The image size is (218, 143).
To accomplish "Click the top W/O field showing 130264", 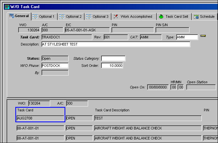I will pos(29,30).
